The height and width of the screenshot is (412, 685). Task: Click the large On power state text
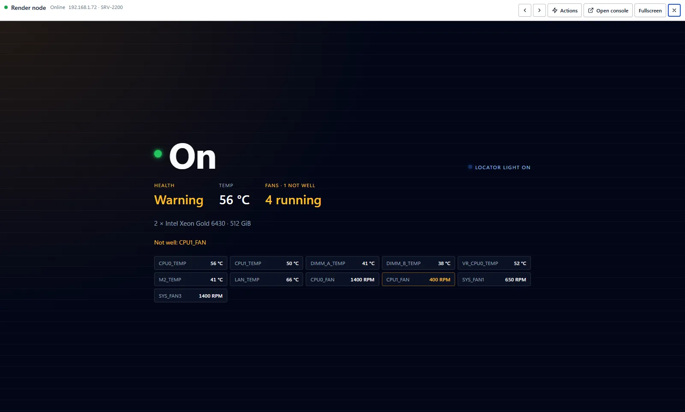click(193, 156)
